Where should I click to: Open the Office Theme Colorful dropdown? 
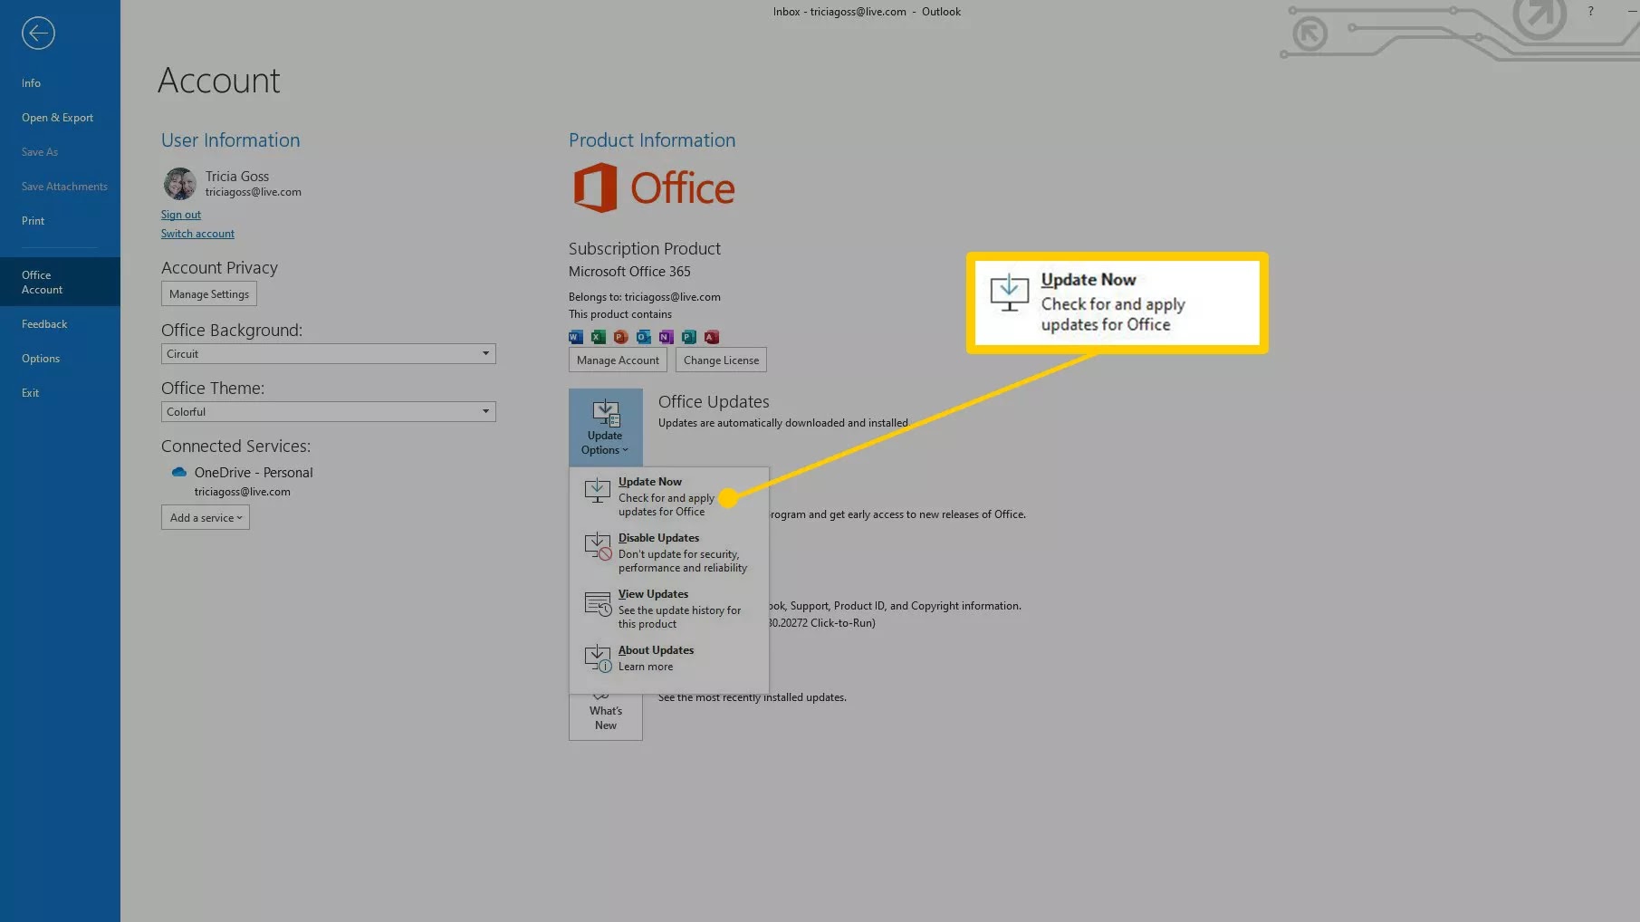(x=329, y=412)
